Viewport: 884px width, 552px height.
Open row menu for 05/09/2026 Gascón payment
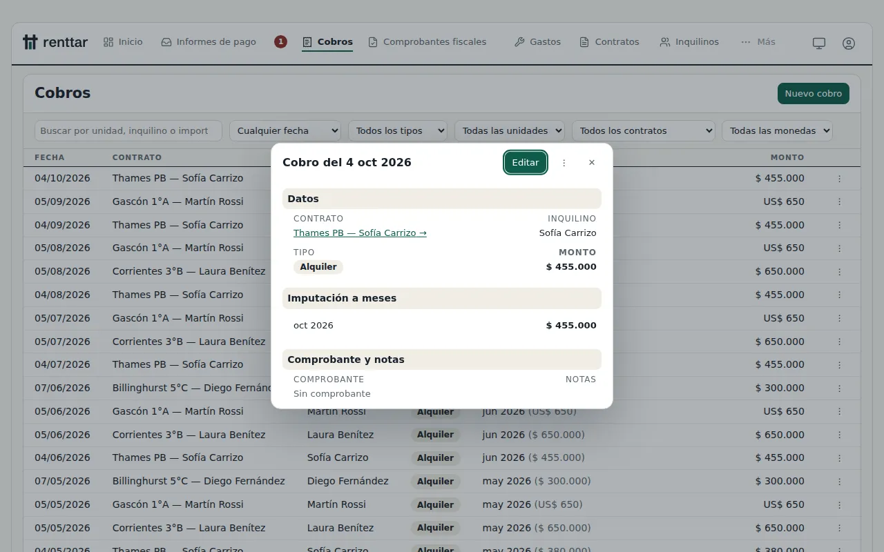(x=840, y=202)
